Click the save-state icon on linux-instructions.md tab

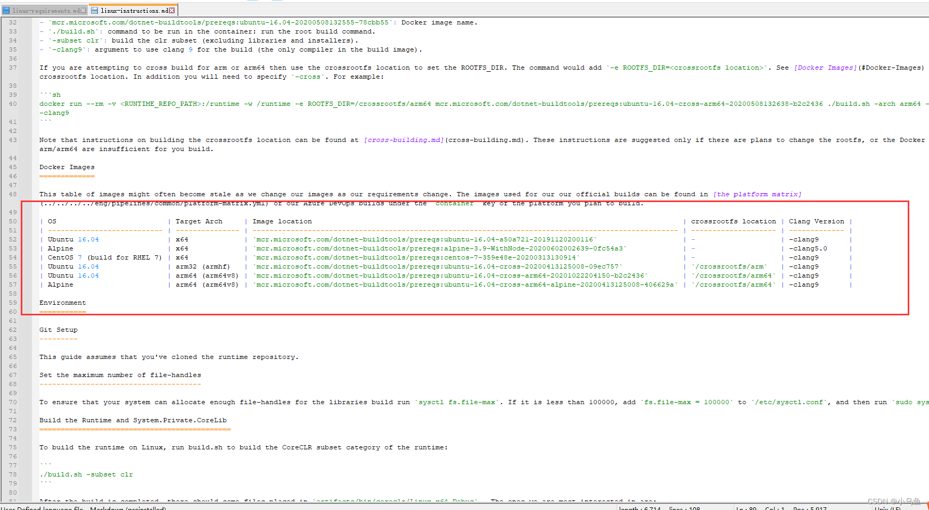click(94, 10)
